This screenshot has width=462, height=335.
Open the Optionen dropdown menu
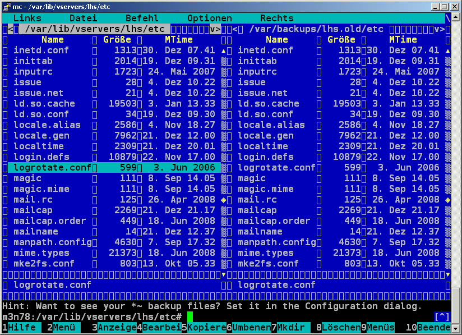coord(209,19)
